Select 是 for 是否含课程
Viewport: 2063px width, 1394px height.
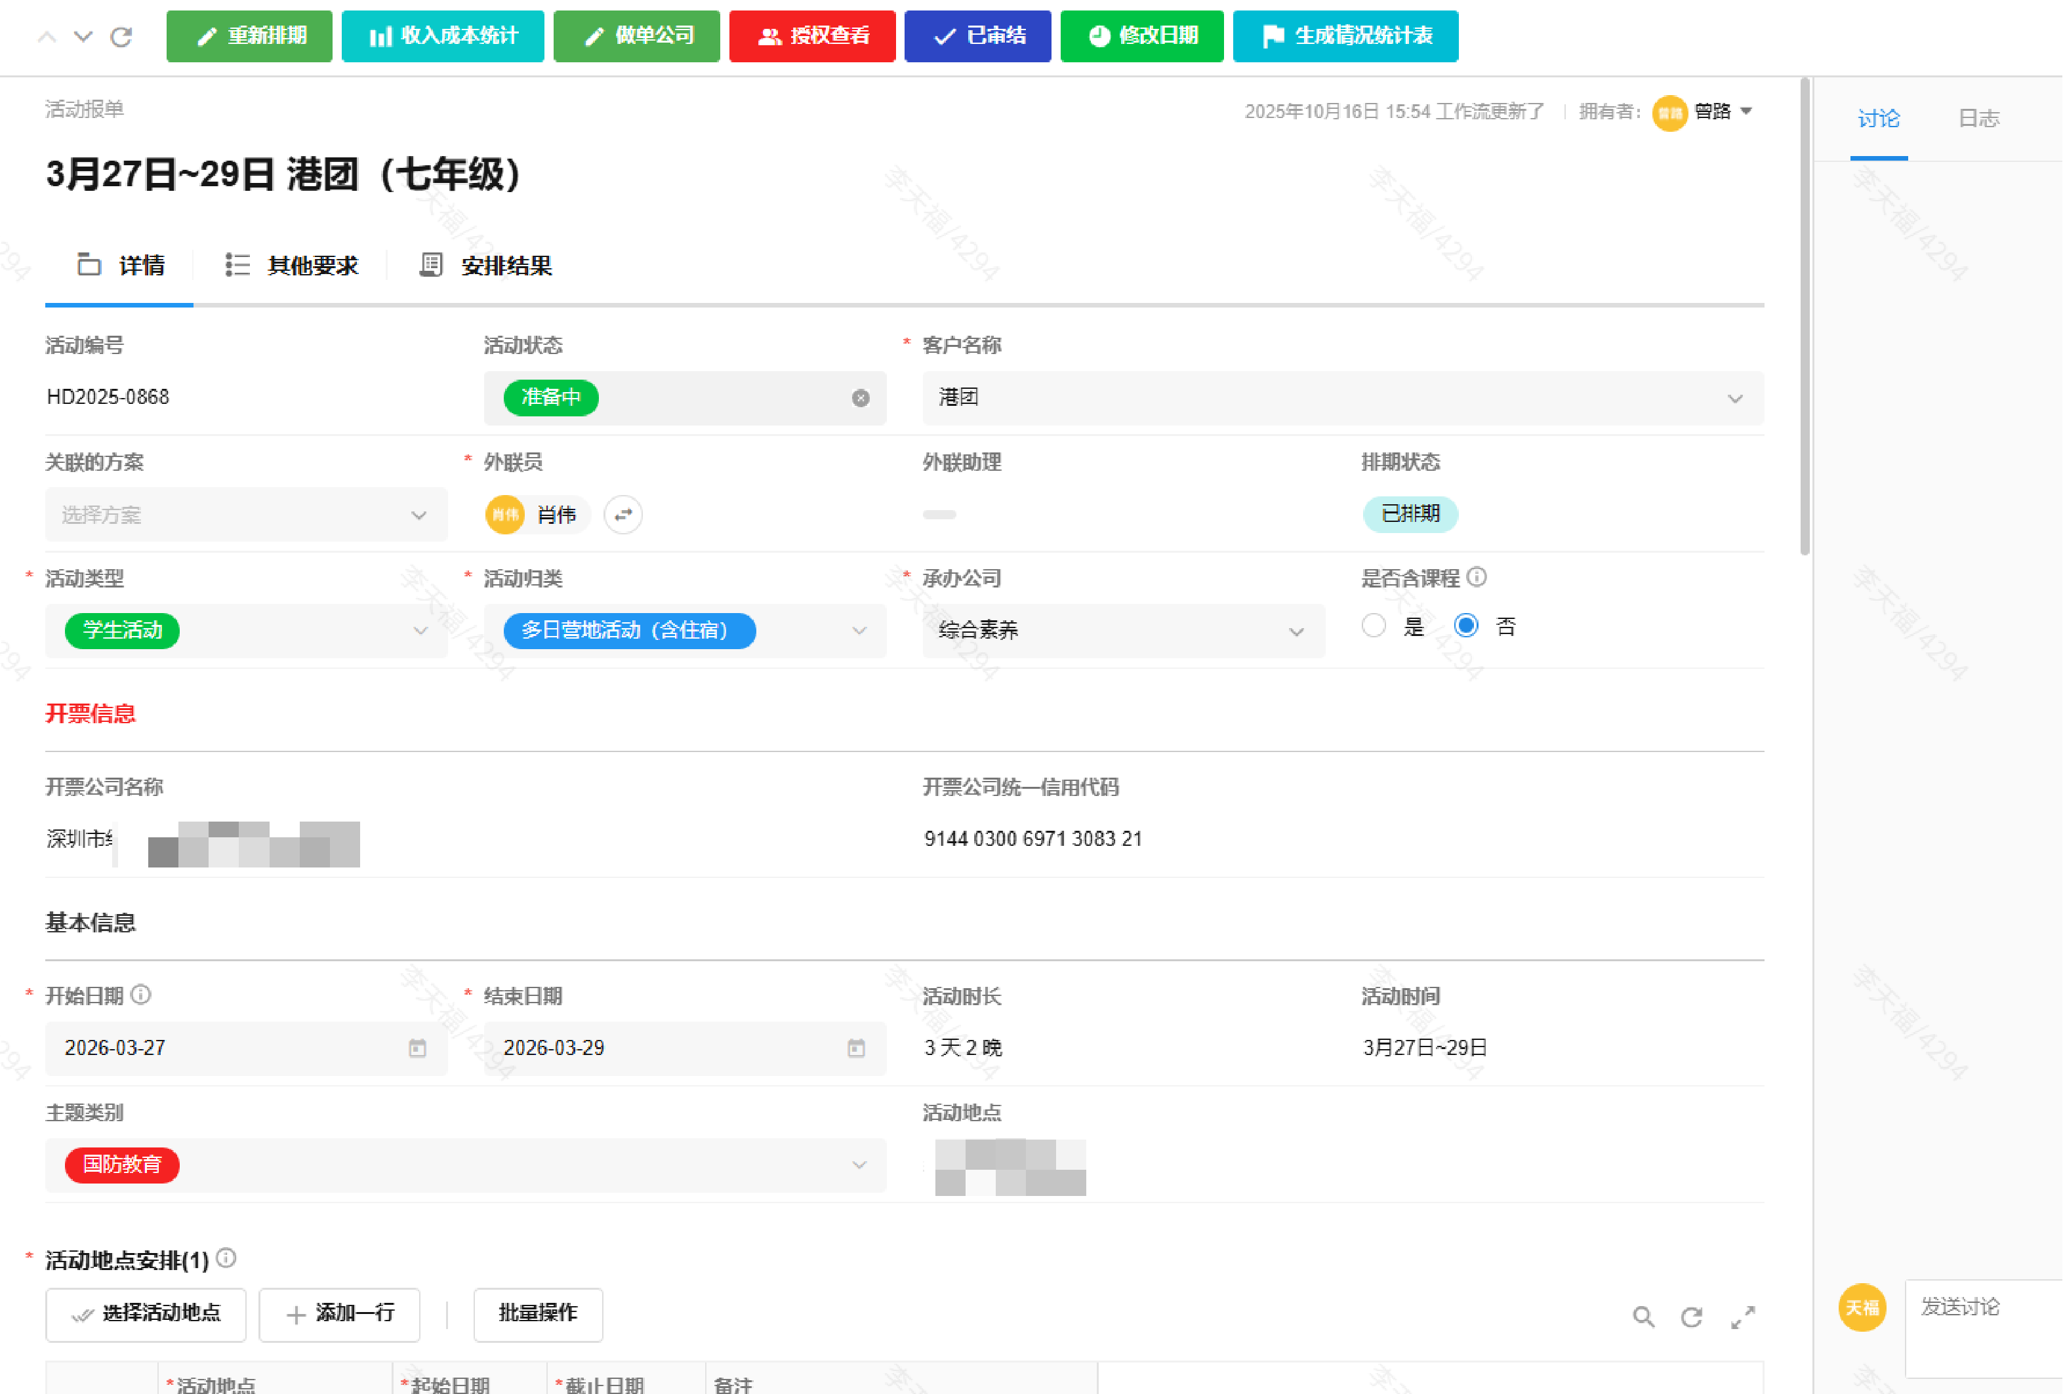click(x=1374, y=626)
